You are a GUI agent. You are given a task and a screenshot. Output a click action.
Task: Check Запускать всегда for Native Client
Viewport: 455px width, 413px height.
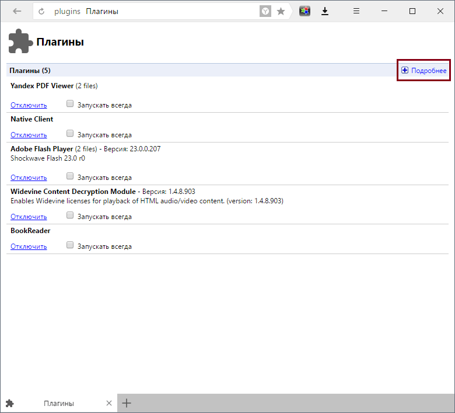click(x=70, y=133)
